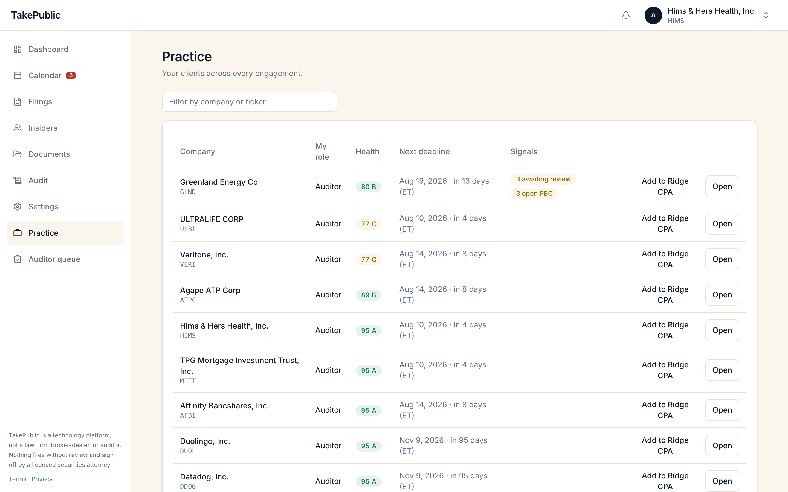Click the Terms link
Image resolution: width=788 pixels, height=492 pixels.
click(18, 479)
